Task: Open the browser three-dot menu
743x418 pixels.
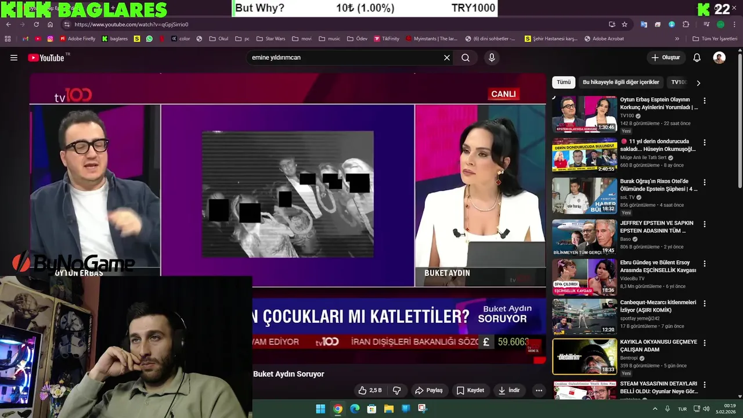Action: click(x=734, y=24)
